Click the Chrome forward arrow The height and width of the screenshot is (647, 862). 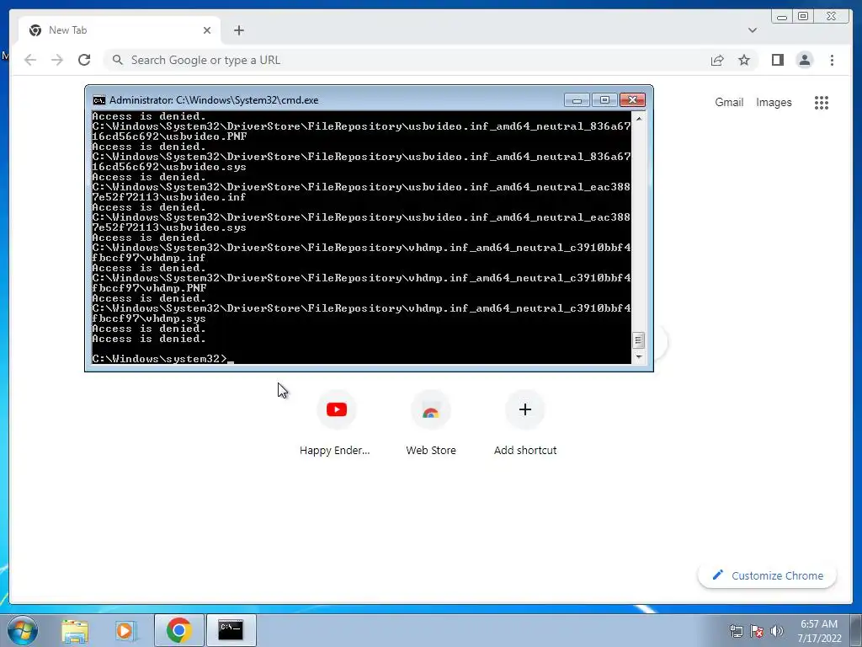pyautogui.click(x=56, y=60)
